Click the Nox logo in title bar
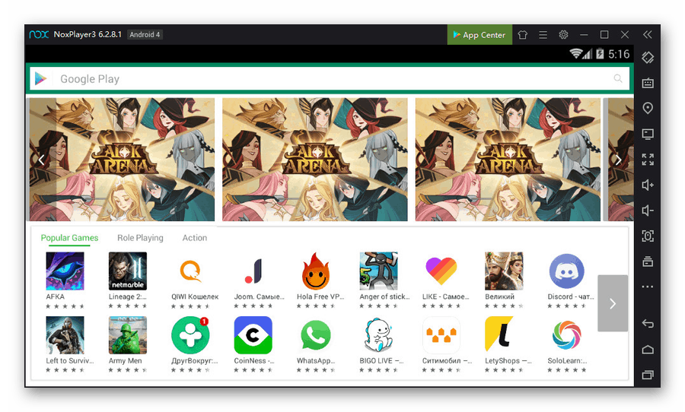This screenshot has width=685, height=412. [x=39, y=34]
